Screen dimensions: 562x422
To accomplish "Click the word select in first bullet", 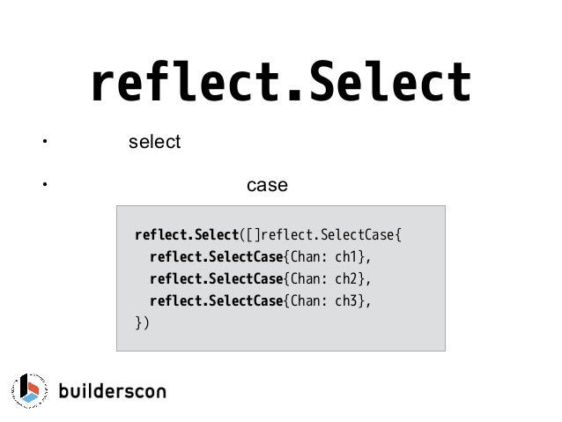I will 154,142.
